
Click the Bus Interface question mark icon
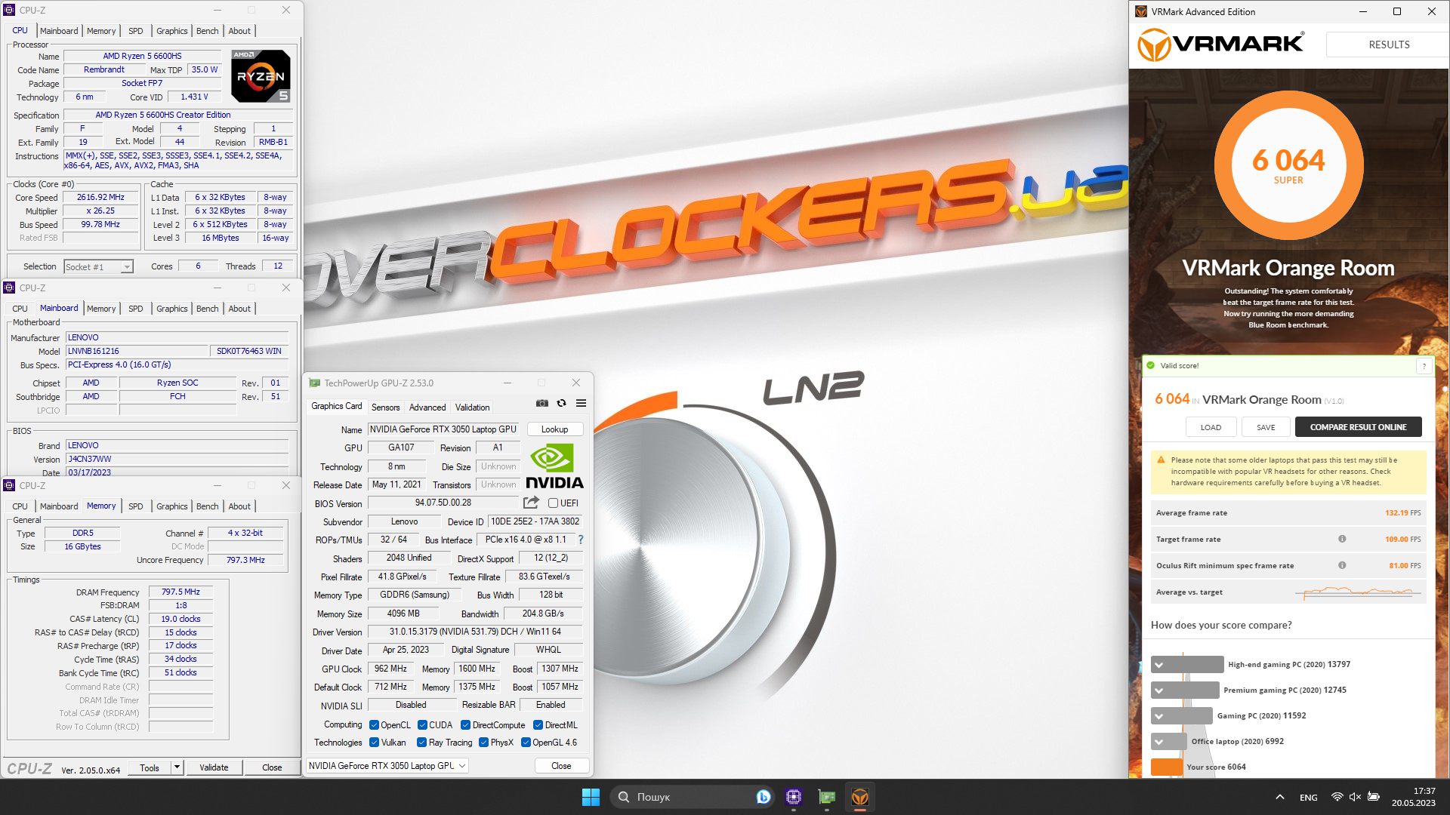[580, 540]
